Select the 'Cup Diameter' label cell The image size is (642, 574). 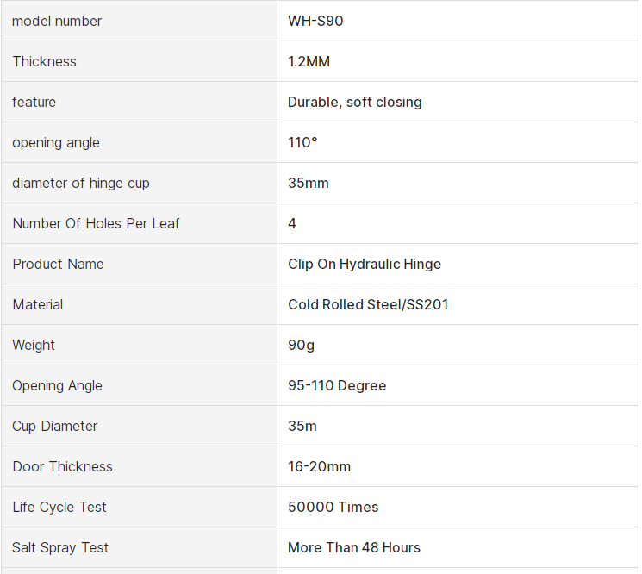(54, 426)
